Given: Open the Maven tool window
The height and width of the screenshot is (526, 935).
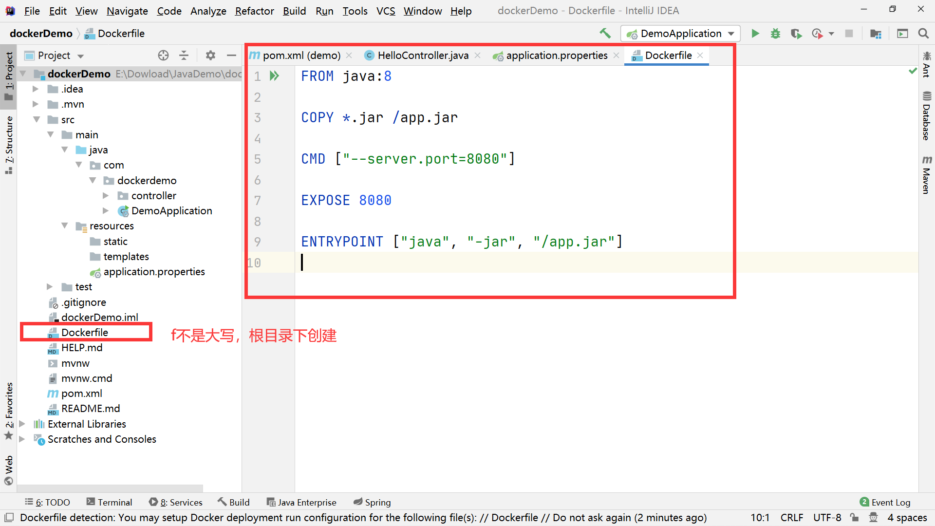Looking at the screenshot, I should coord(927,175).
